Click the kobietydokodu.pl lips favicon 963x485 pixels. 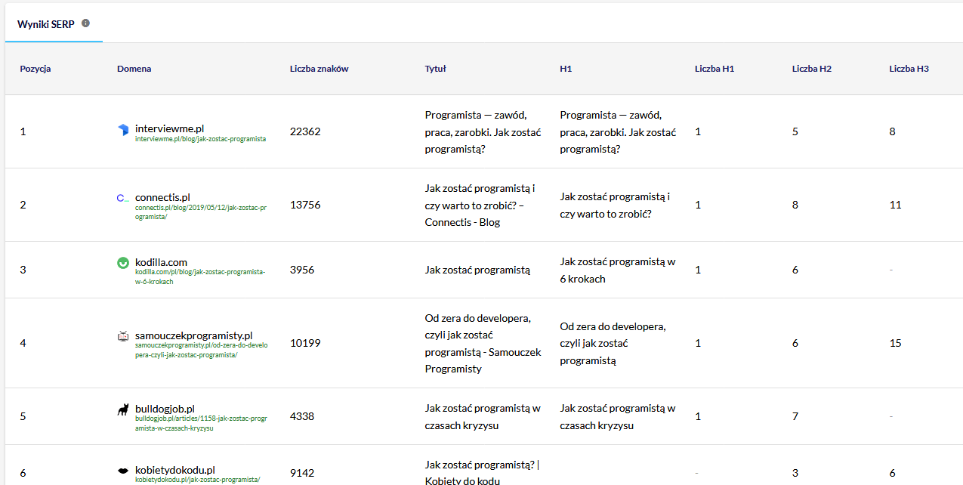pyautogui.click(x=123, y=470)
